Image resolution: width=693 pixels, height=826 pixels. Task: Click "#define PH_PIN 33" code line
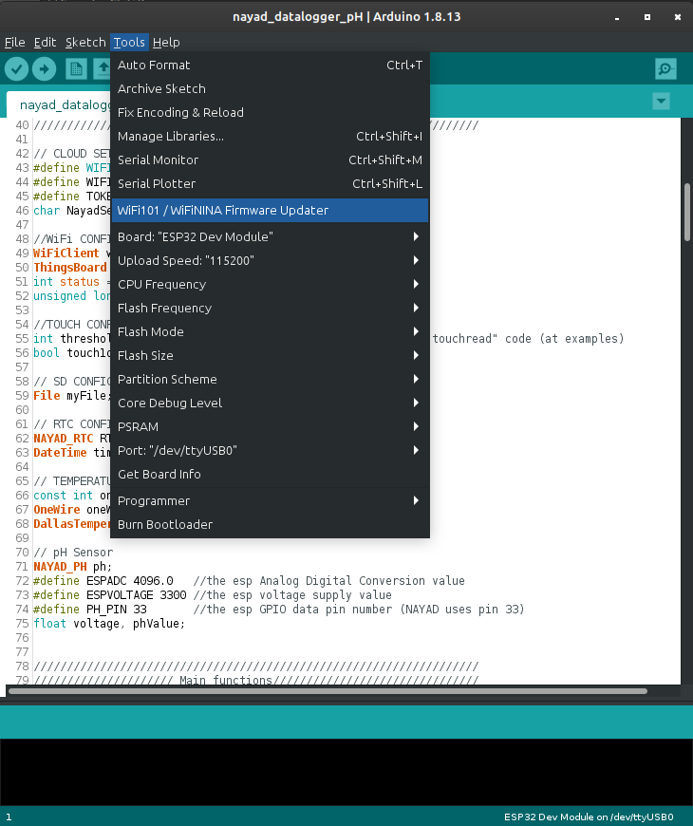click(x=90, y=609)
